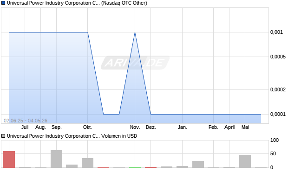Click the '0,0002' price axis label
The width and height of the screenshot is (288, 172).
coord(278,89)
